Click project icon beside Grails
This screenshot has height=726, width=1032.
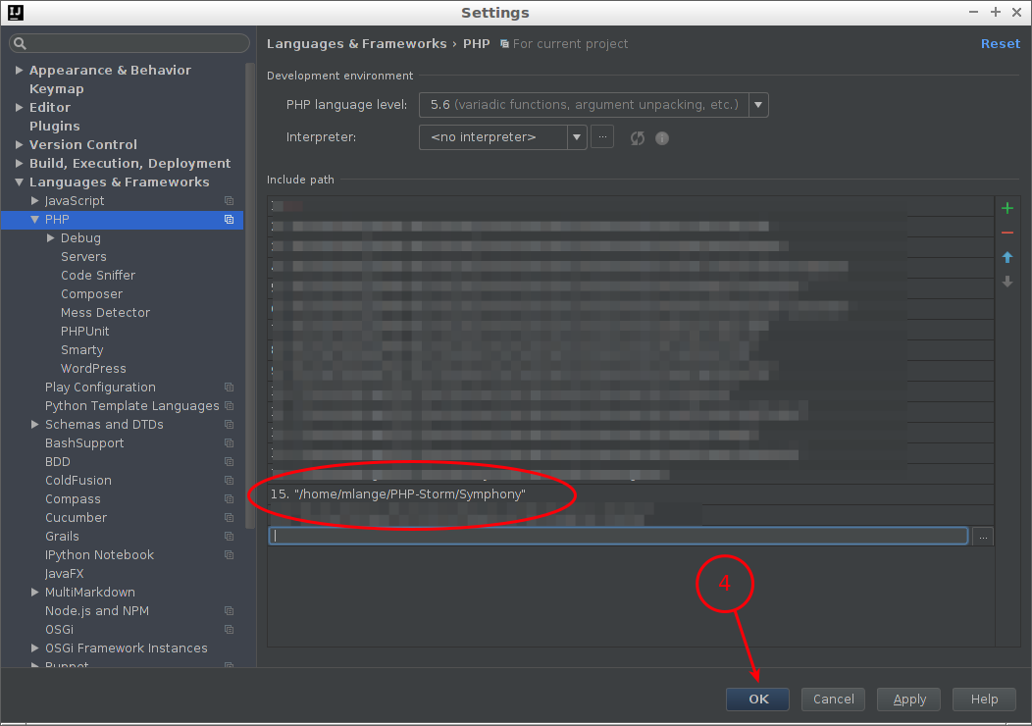229,537
